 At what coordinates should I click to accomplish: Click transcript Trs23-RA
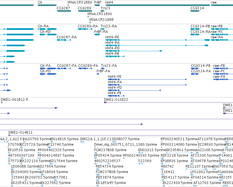[x=103, y=29]
